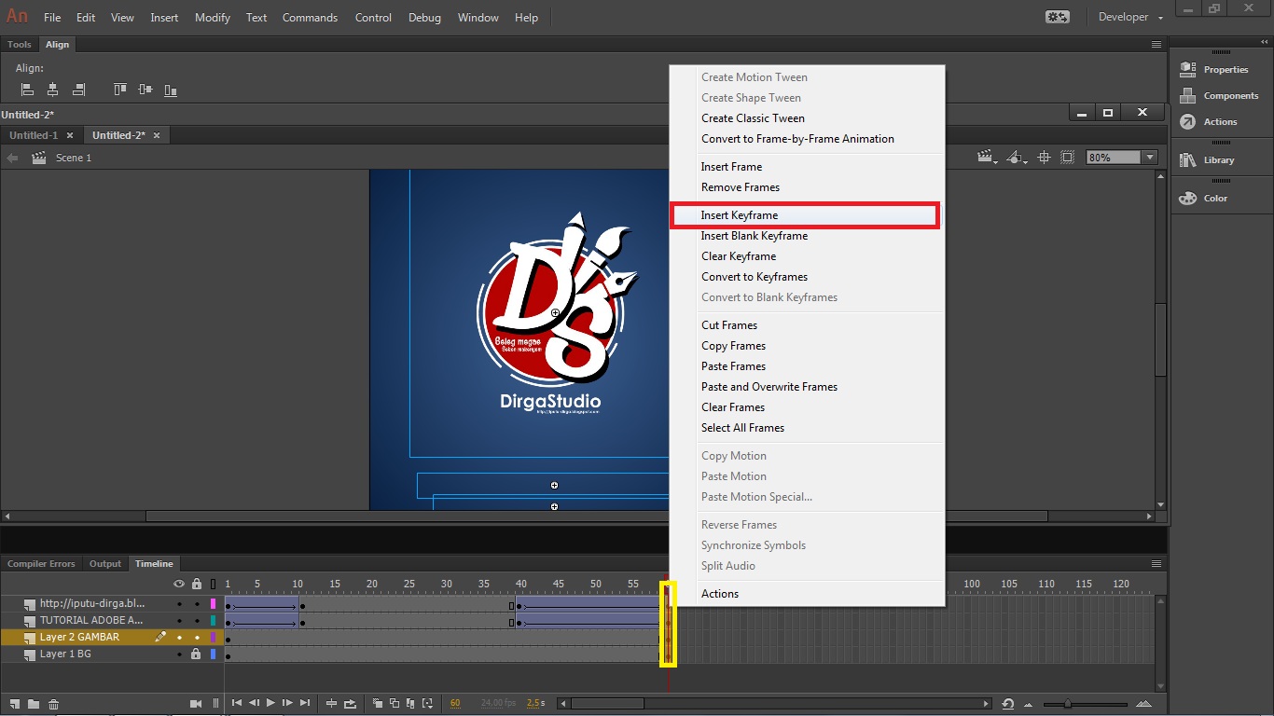Lock the Layer 2 GAMBAR layer
This screenshot has width=1274, height=716.
coord(197,638)
